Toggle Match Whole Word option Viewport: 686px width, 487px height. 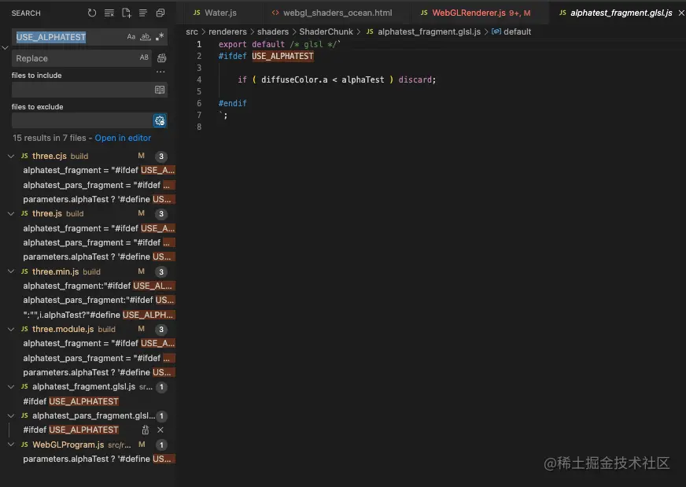(x=146, y=37)
